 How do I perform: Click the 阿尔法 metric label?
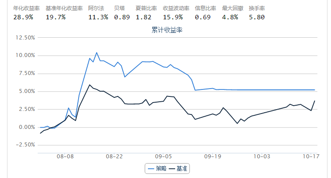point(96,8)
